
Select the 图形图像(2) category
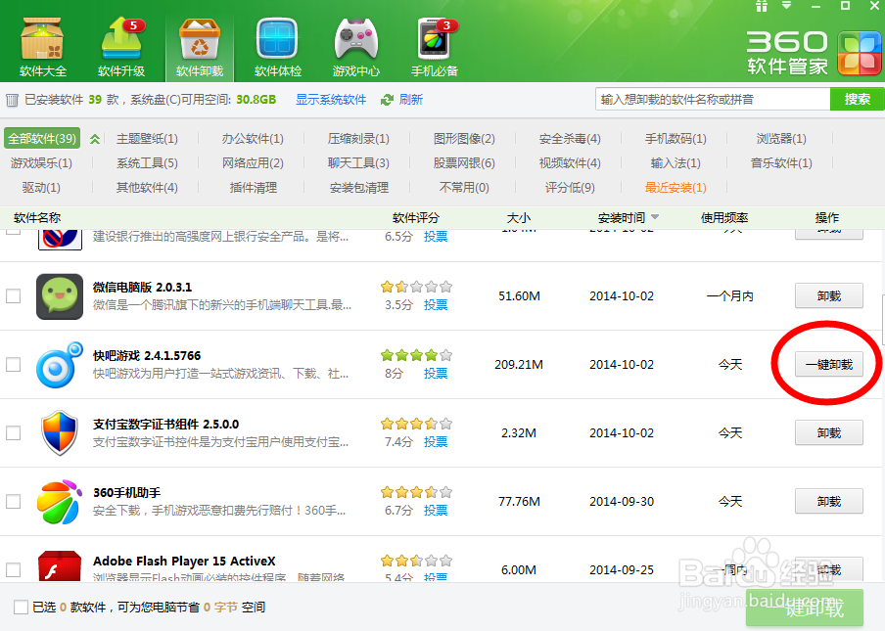464,139
